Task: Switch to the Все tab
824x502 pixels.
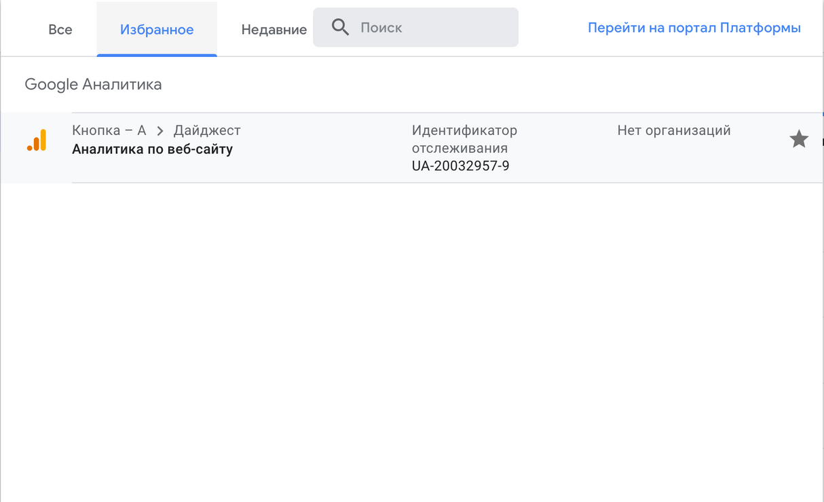Action: (x=60, y=29)
